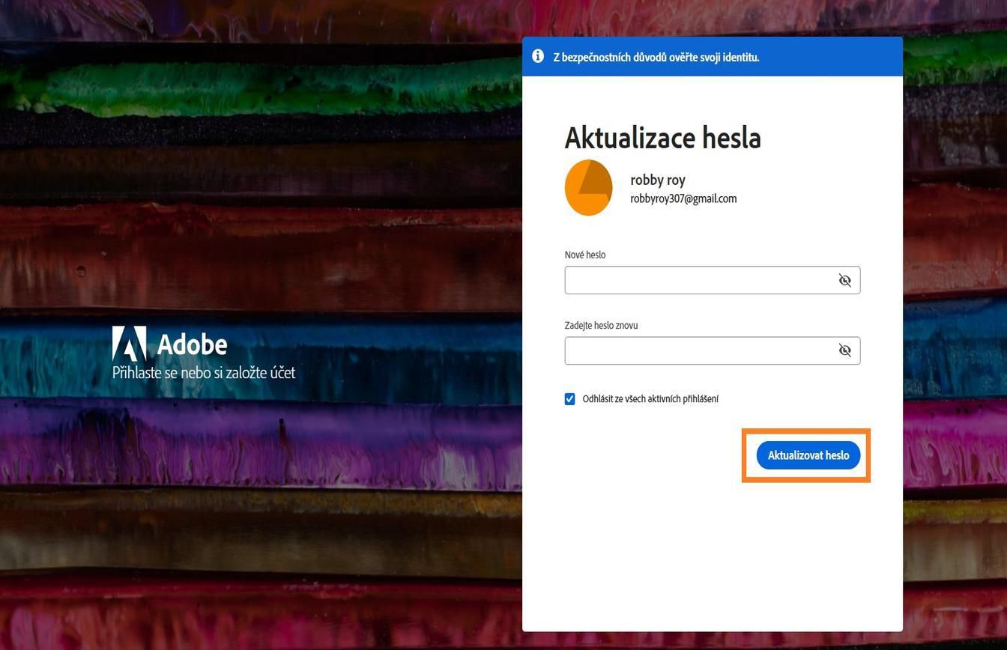Toggle visibility of the confirmation password field

coord(844,350)
